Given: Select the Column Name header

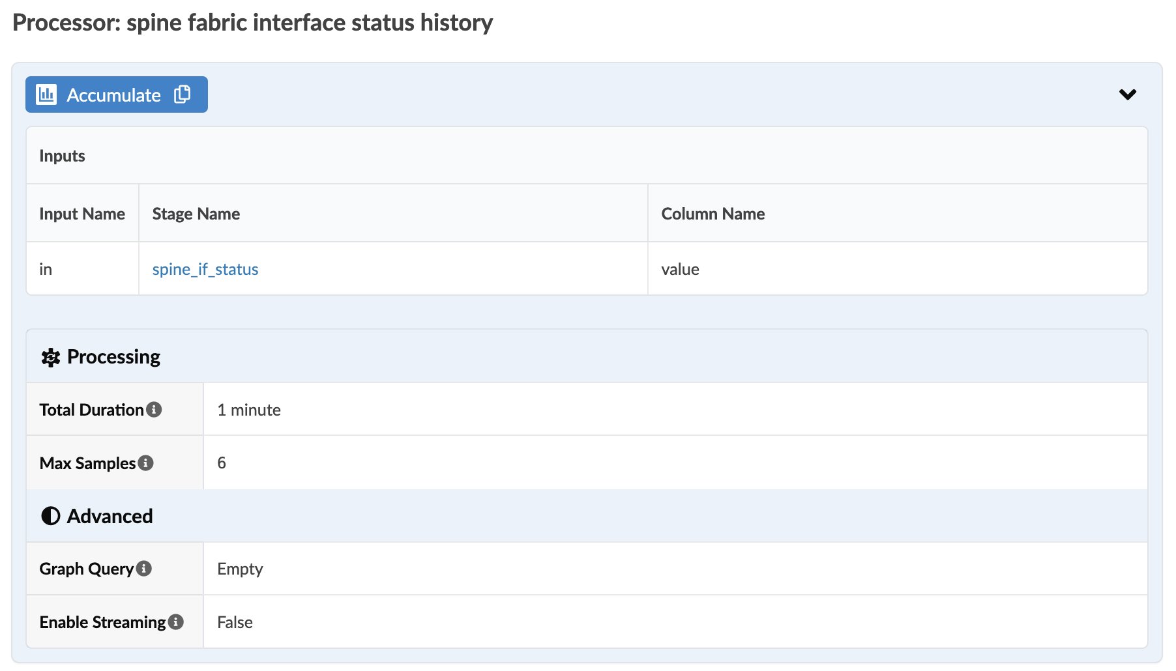Looking at the screenshot, I should pos(713,214).
